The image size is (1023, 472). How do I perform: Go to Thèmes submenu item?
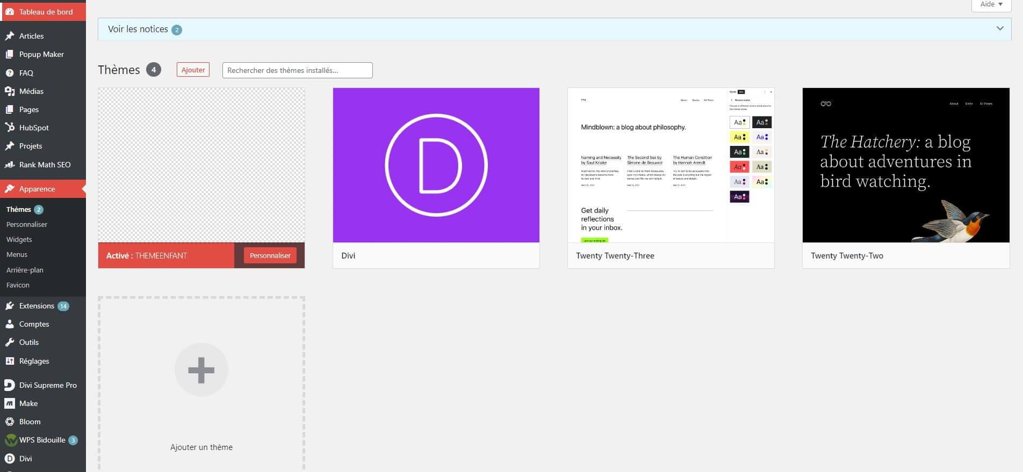19,209
